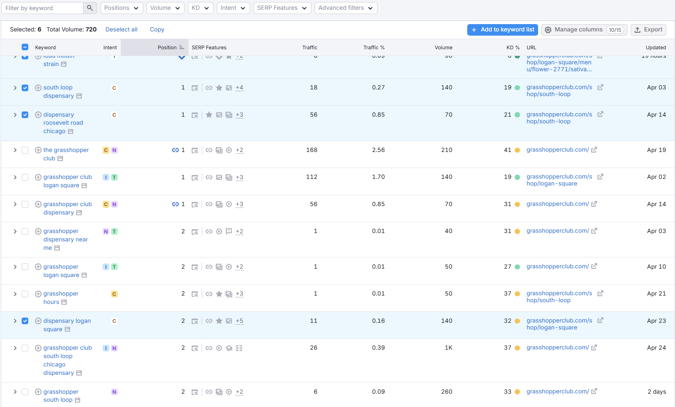Open external link for south loop dispensary URL
The image size is (675, 407).
(600, 87)
